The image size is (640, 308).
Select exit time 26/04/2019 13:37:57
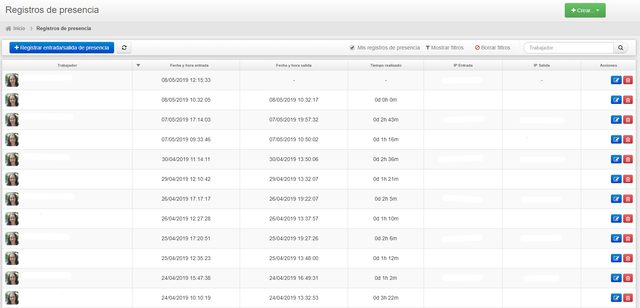click(x=294, y=219)
